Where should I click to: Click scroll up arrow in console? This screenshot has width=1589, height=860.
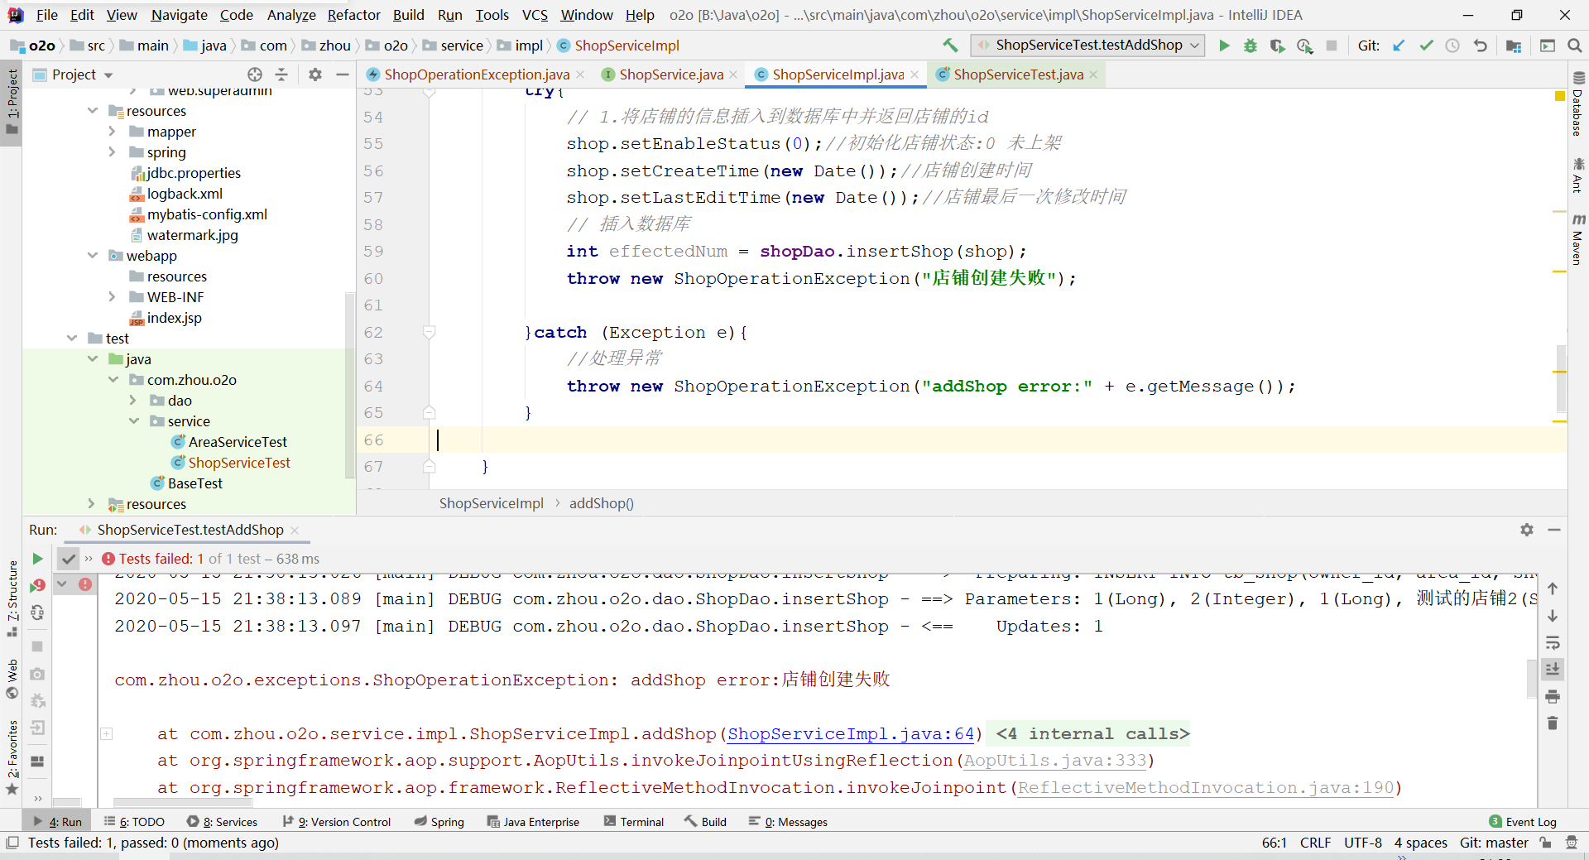click(x=1553, y=589)
